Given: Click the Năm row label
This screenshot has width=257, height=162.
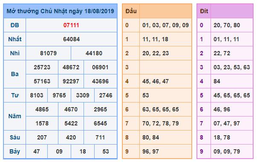Looking at the screenshot, I should 15,116.
